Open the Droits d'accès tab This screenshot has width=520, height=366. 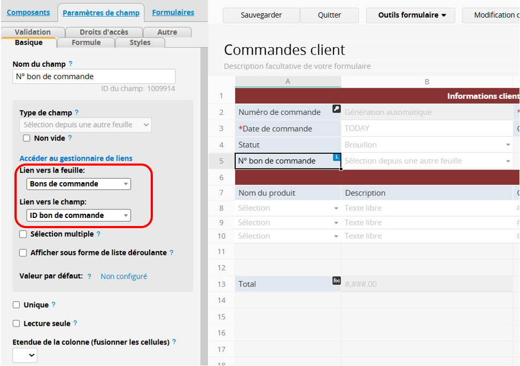coord(104,32)
